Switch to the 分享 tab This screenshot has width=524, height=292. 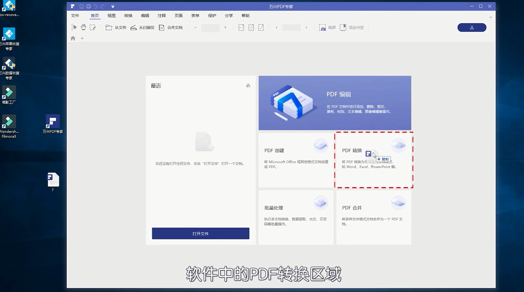tap(229, 16)
